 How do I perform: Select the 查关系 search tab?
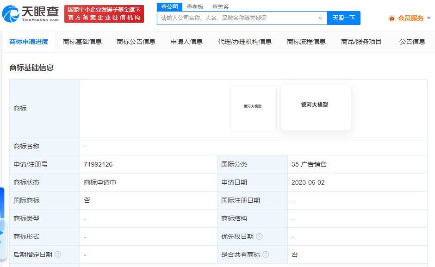[x=220, y=7]
